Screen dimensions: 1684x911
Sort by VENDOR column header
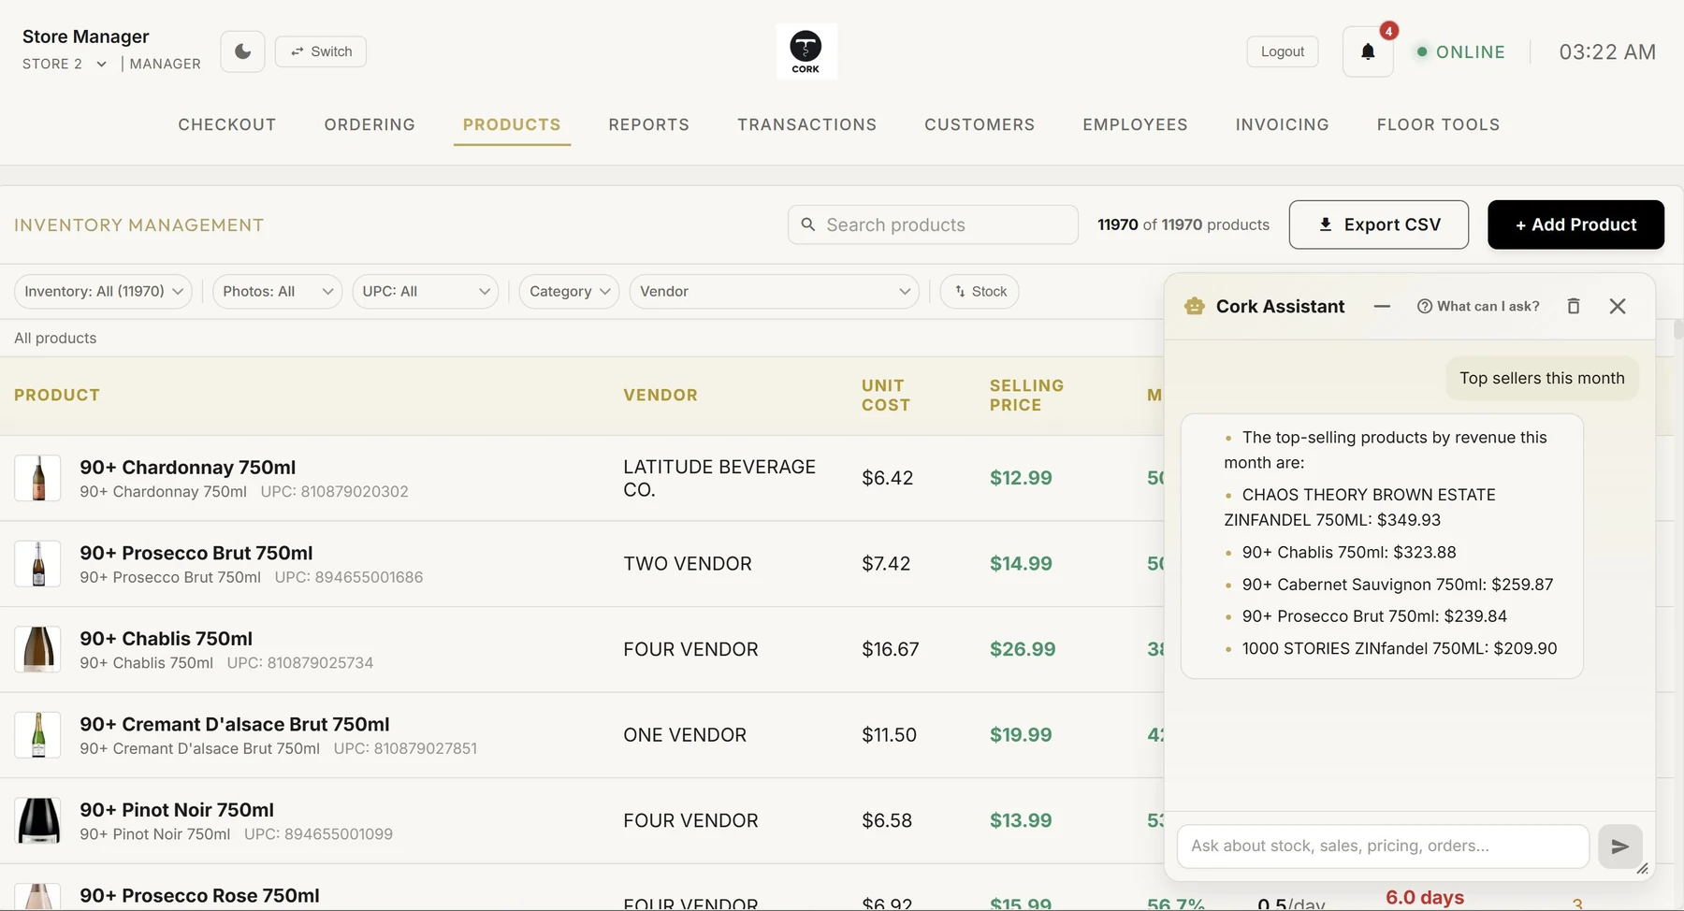(x=661, y=395)
